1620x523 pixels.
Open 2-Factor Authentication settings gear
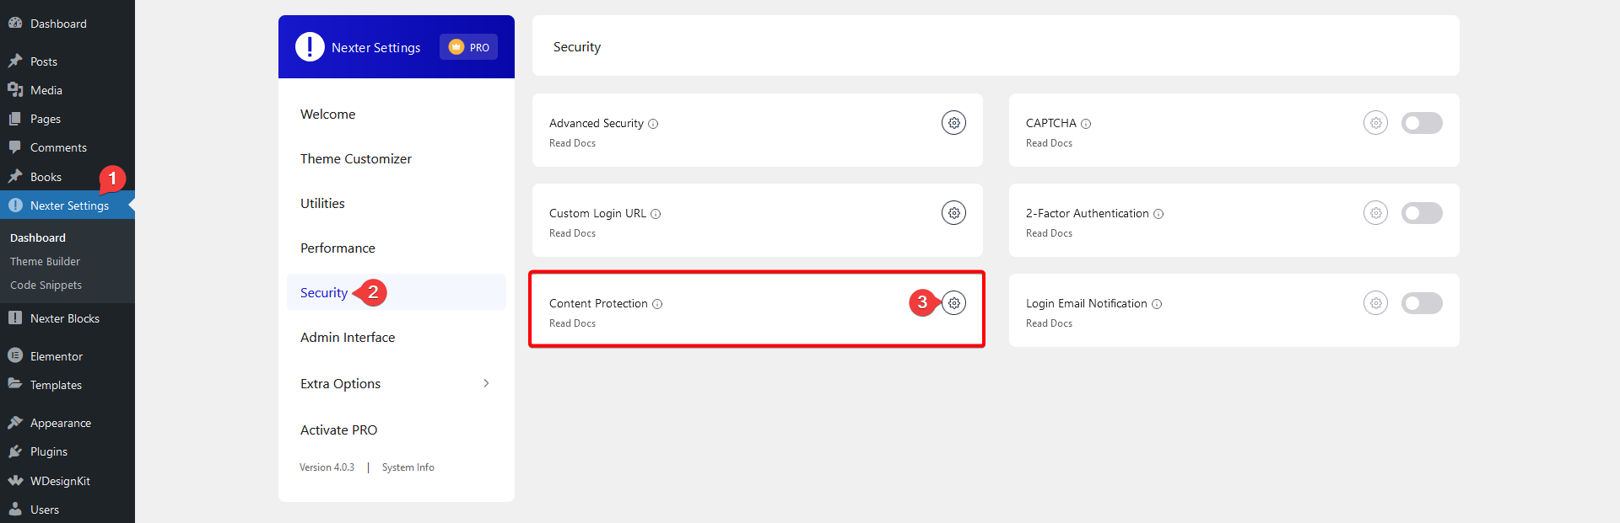tap(1375, 213)
